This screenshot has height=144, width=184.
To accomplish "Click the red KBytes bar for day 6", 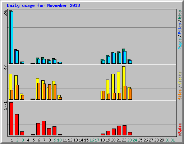I will (38, 129).
